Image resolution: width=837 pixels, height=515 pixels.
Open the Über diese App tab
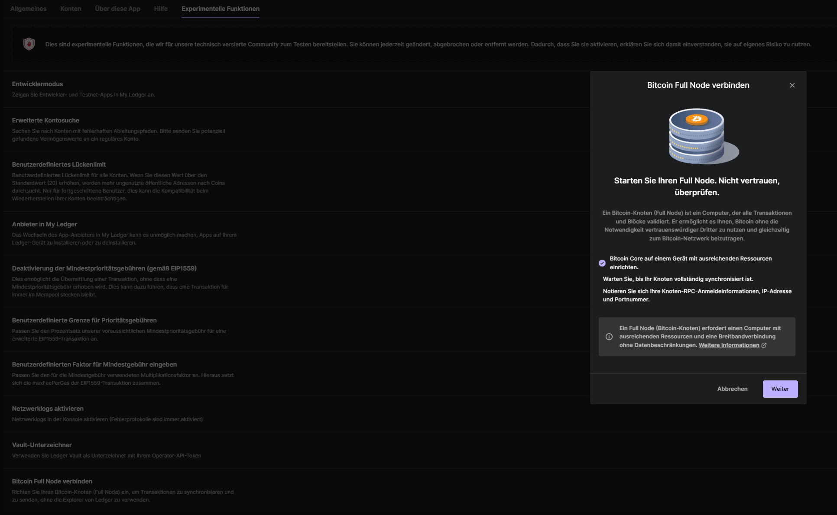tap(117, 9)
